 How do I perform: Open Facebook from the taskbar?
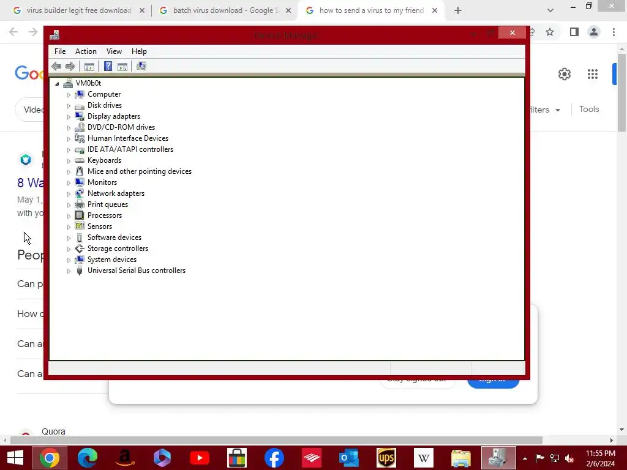click(x=274, y=458)
